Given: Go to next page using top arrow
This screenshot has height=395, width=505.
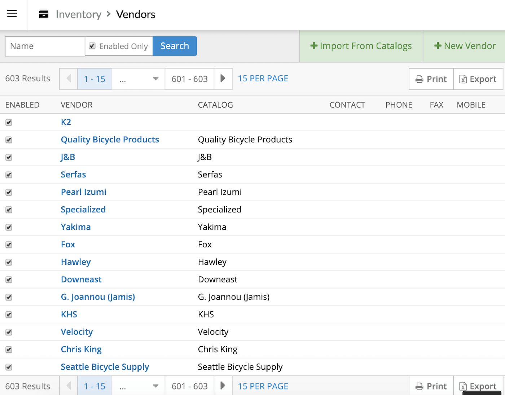Looking at the screenshot, I should (223, 79).
